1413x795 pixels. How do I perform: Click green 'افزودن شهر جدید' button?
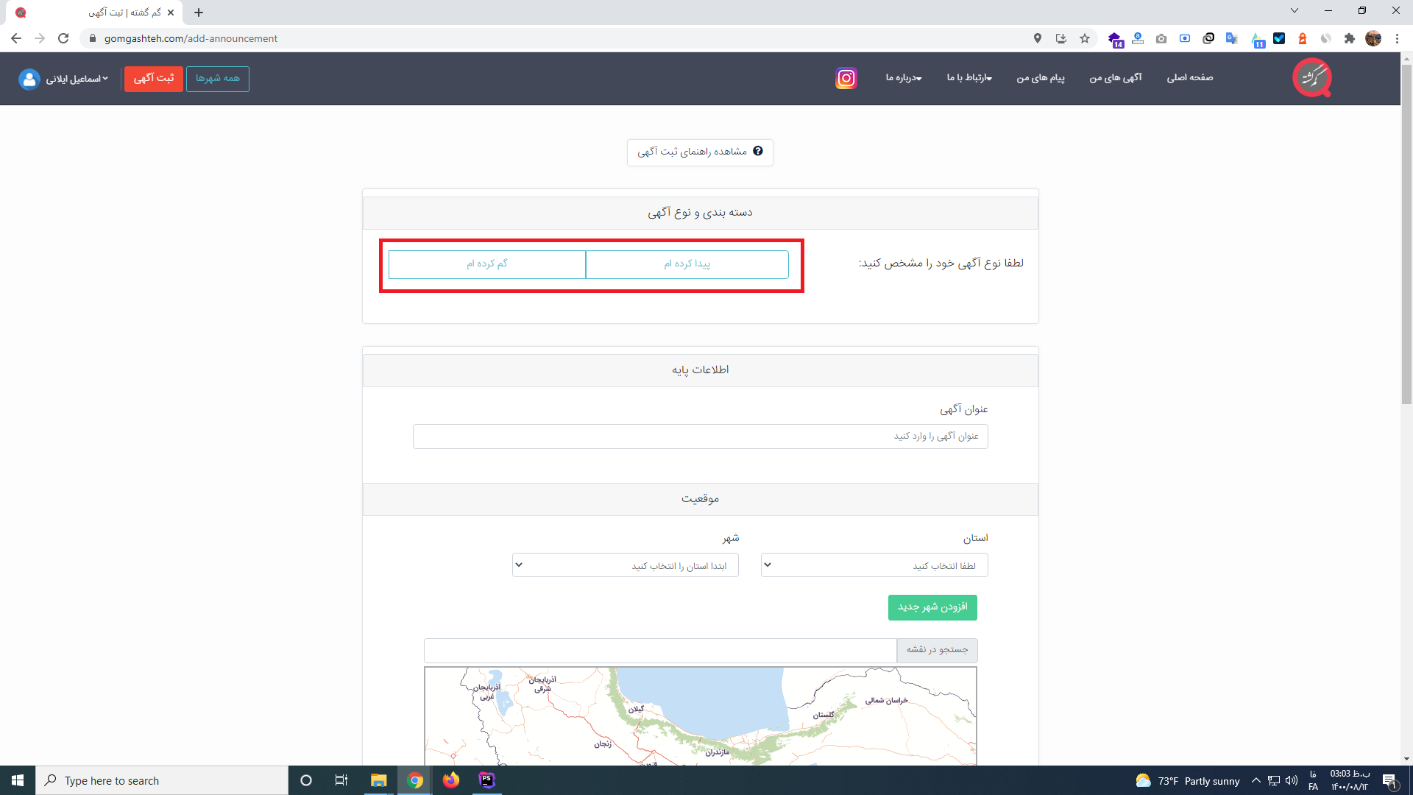coord(932,607)
